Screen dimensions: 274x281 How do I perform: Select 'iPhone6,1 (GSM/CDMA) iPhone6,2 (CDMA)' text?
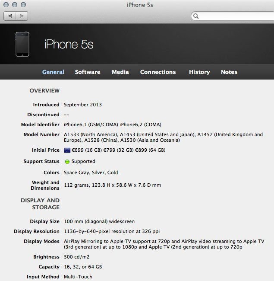pyautogui.click(x=113, y=125)
